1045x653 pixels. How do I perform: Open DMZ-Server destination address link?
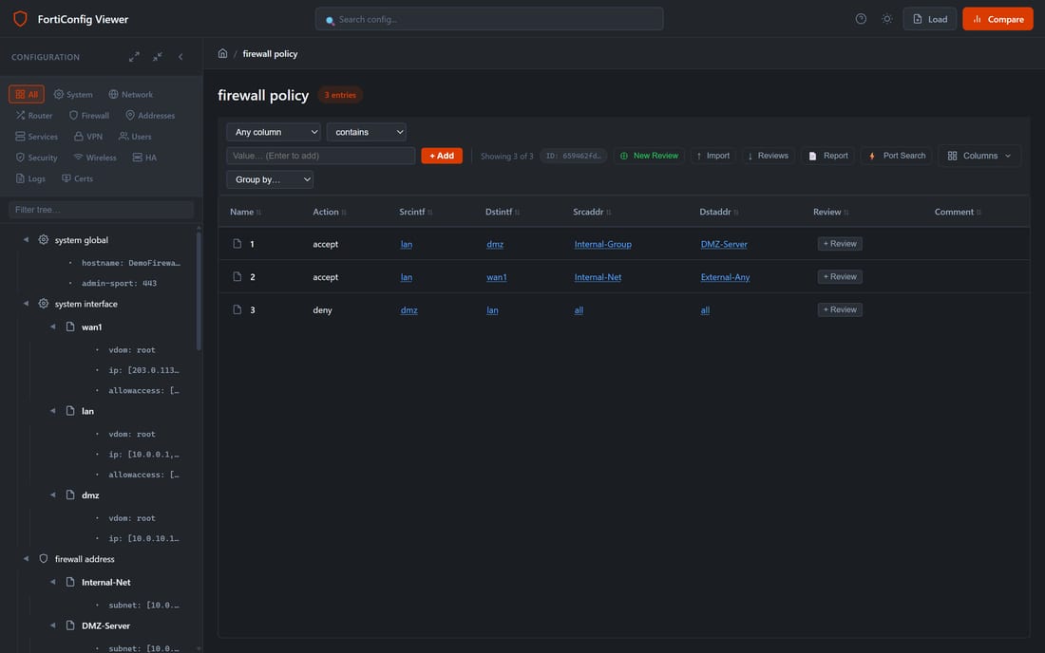click(x=724, y=244)
